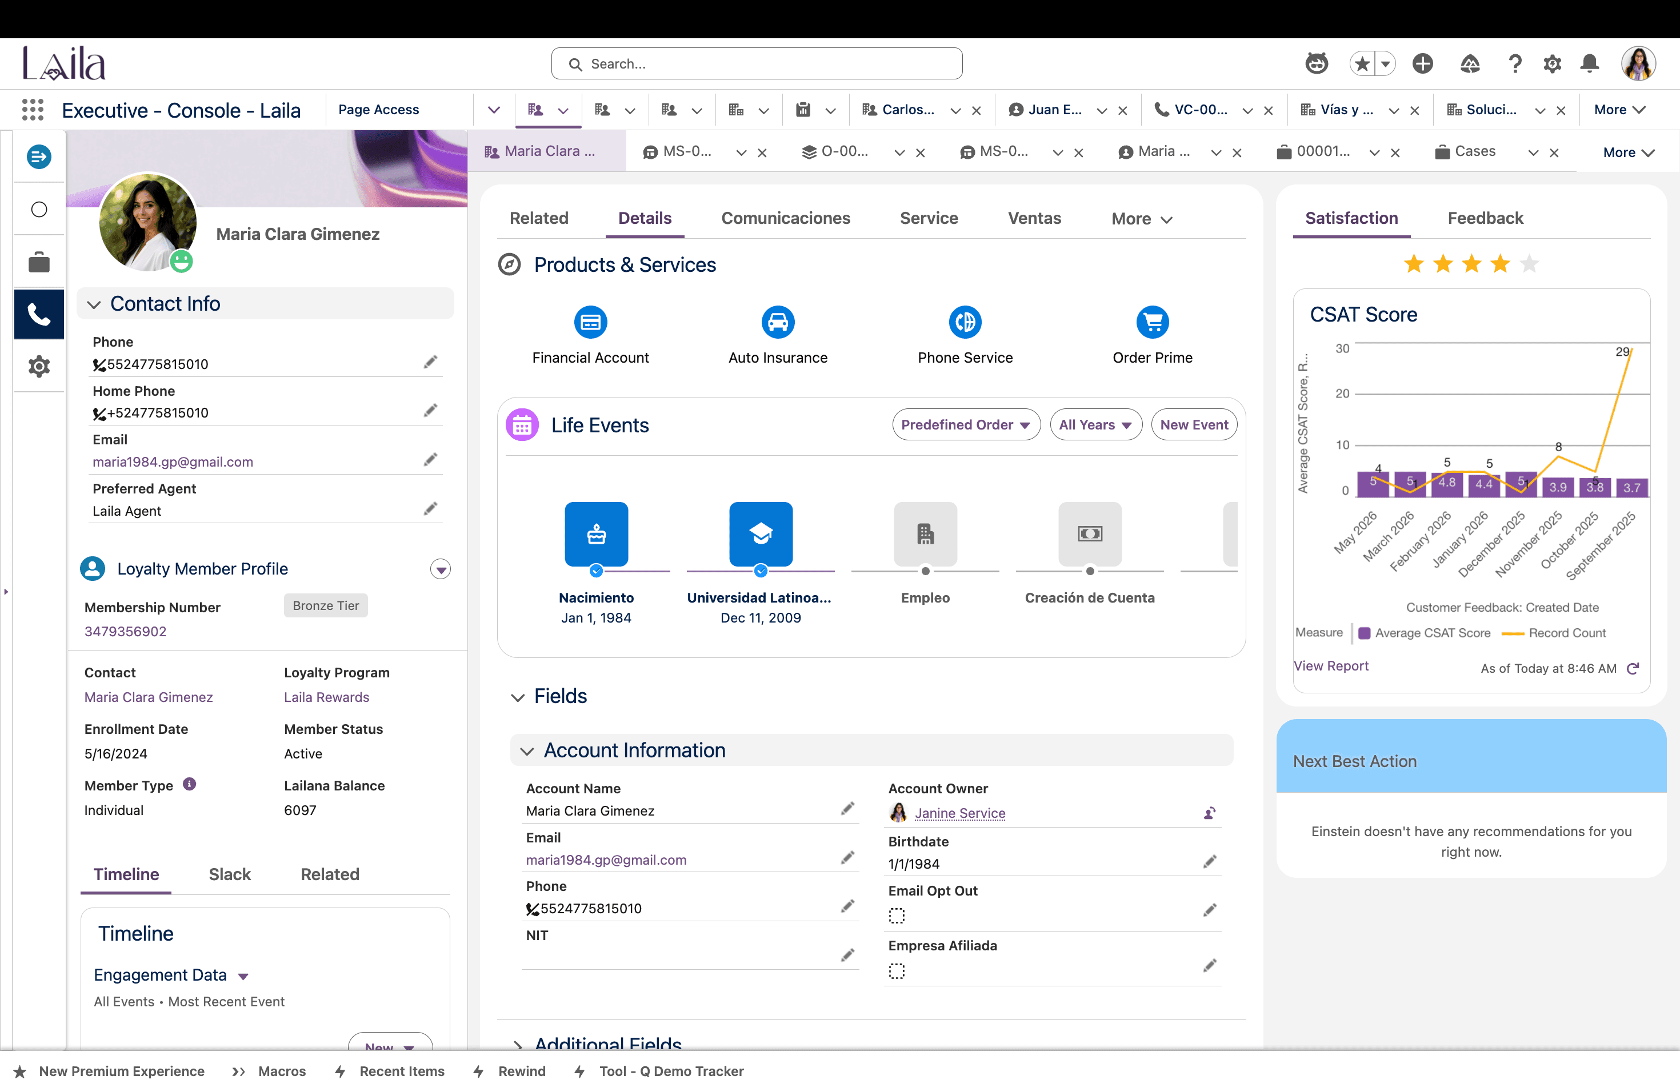1680x1092 pixels.
Task: Select the Universidad Latinoa... life event icon
Action: (761, 534)
